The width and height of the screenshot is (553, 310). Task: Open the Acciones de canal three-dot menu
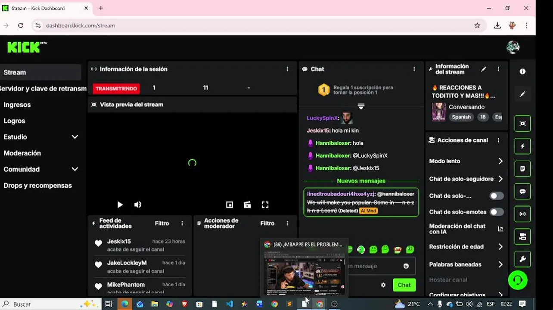[x=498, y=140]
